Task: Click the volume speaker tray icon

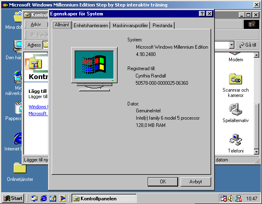Action: click(231, 198)
